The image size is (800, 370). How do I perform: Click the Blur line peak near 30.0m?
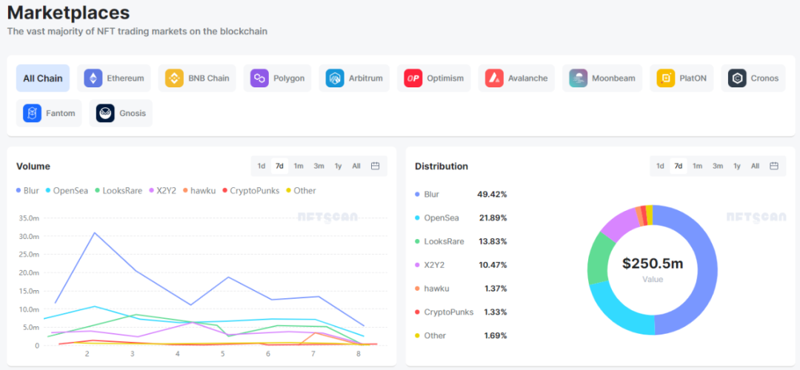[x=95, y=233]
